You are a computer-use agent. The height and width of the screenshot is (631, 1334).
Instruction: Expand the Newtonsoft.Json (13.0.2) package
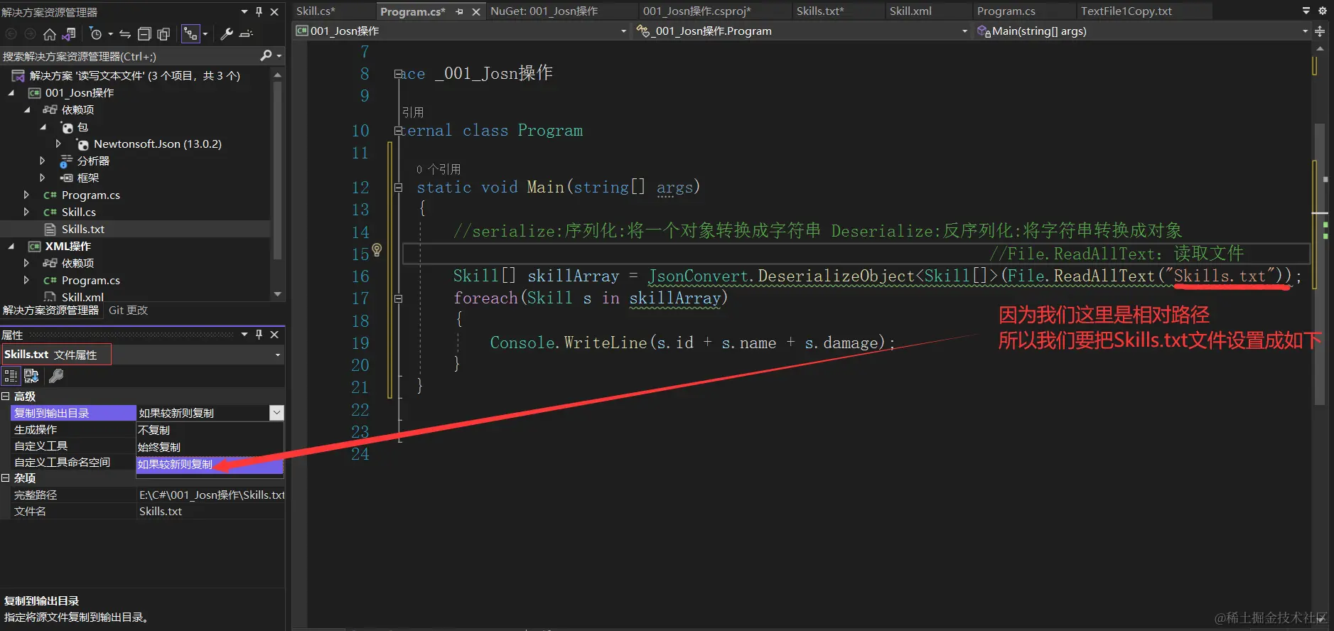tap(58, 144)
